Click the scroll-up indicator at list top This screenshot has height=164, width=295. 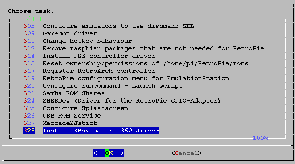point(34,19)
